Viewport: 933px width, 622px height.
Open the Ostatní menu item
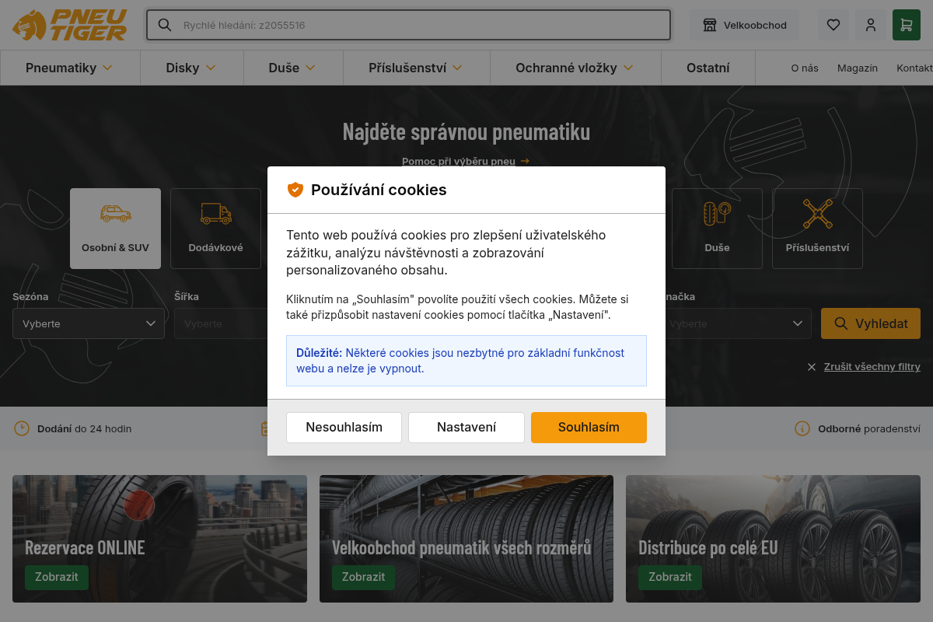[708, 68]
